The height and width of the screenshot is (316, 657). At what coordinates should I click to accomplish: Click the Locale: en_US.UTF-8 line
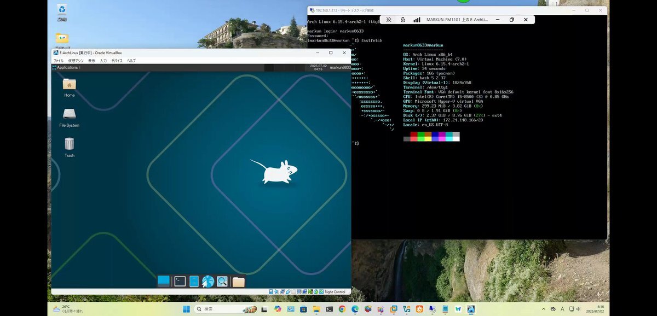425,125
